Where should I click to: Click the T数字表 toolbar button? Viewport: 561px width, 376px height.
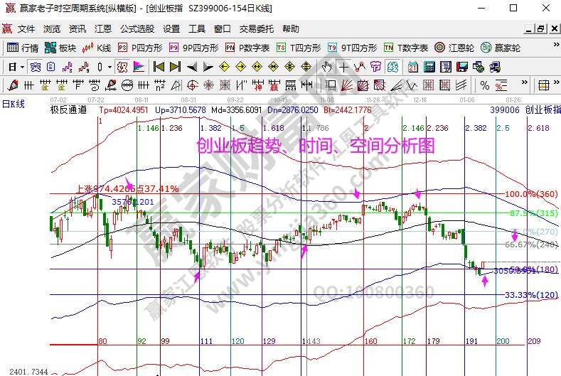405,48
